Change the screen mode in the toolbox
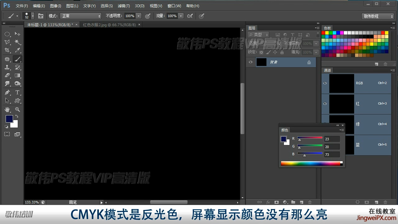The width and height of the screenshot is (398, 224). [17, 134]
